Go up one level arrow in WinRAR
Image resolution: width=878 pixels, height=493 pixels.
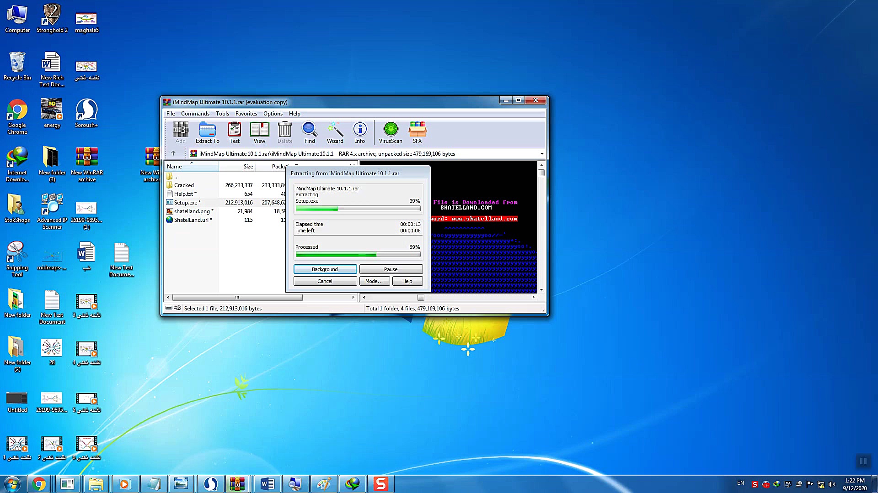point(173,153)
